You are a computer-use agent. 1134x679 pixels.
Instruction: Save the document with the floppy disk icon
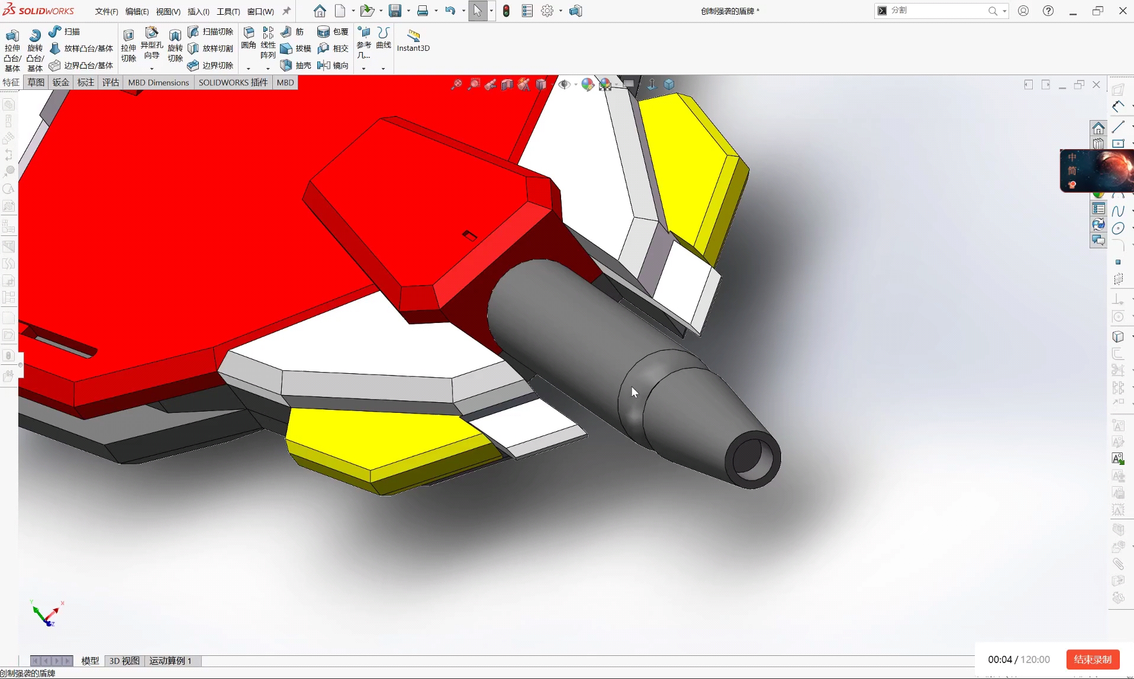(395, 11)
